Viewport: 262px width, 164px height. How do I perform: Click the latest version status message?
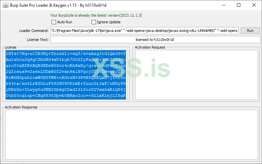point(96,15)
